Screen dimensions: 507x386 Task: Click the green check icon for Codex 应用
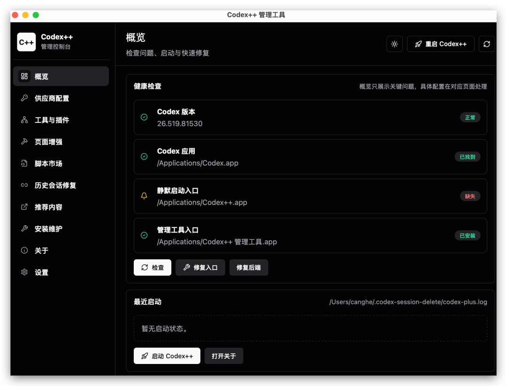click(x=144, y=157)
